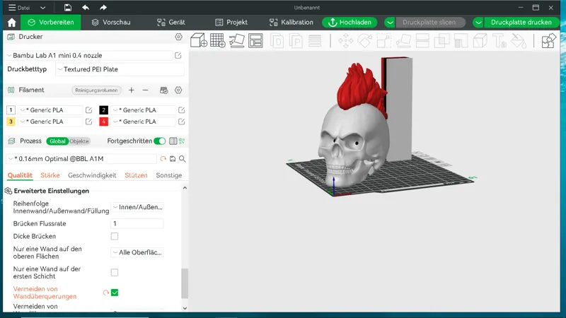566x318 pixels.
Task: Open the Bambu Lab A1 mini printer dropdown
Action: click(x=90, y=56)
